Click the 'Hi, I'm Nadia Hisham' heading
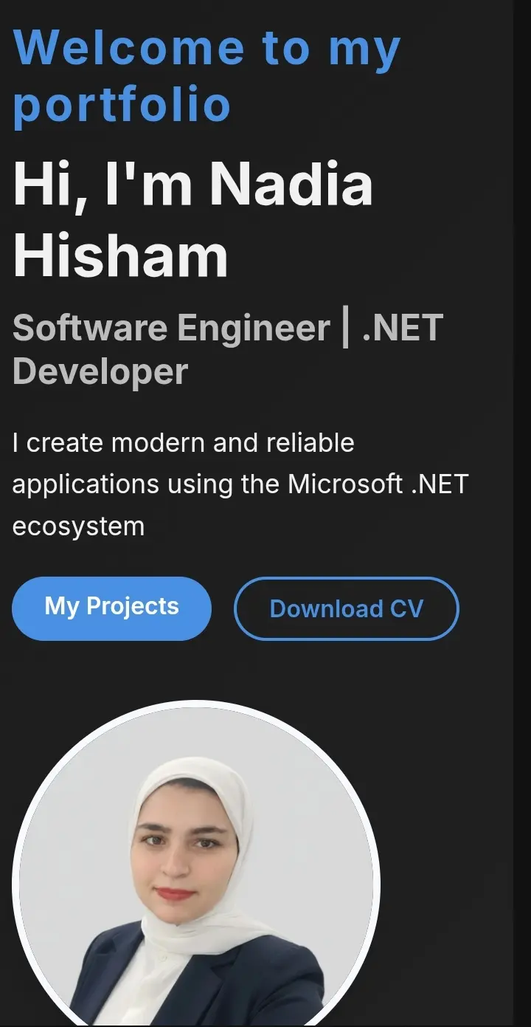The width and height of the screenshot is (531, 1027). 193,220
